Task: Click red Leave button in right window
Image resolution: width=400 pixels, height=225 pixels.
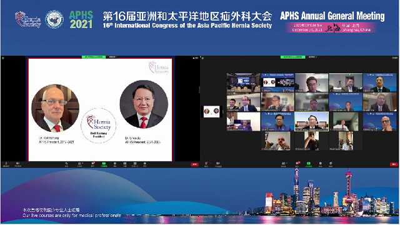Action: (394, 164)
